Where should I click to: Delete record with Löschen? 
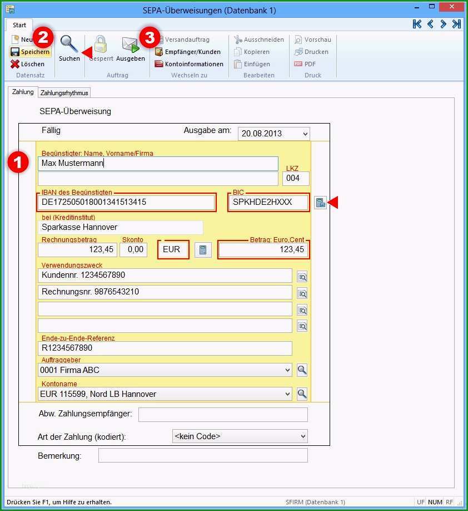(x=28, y=64)
